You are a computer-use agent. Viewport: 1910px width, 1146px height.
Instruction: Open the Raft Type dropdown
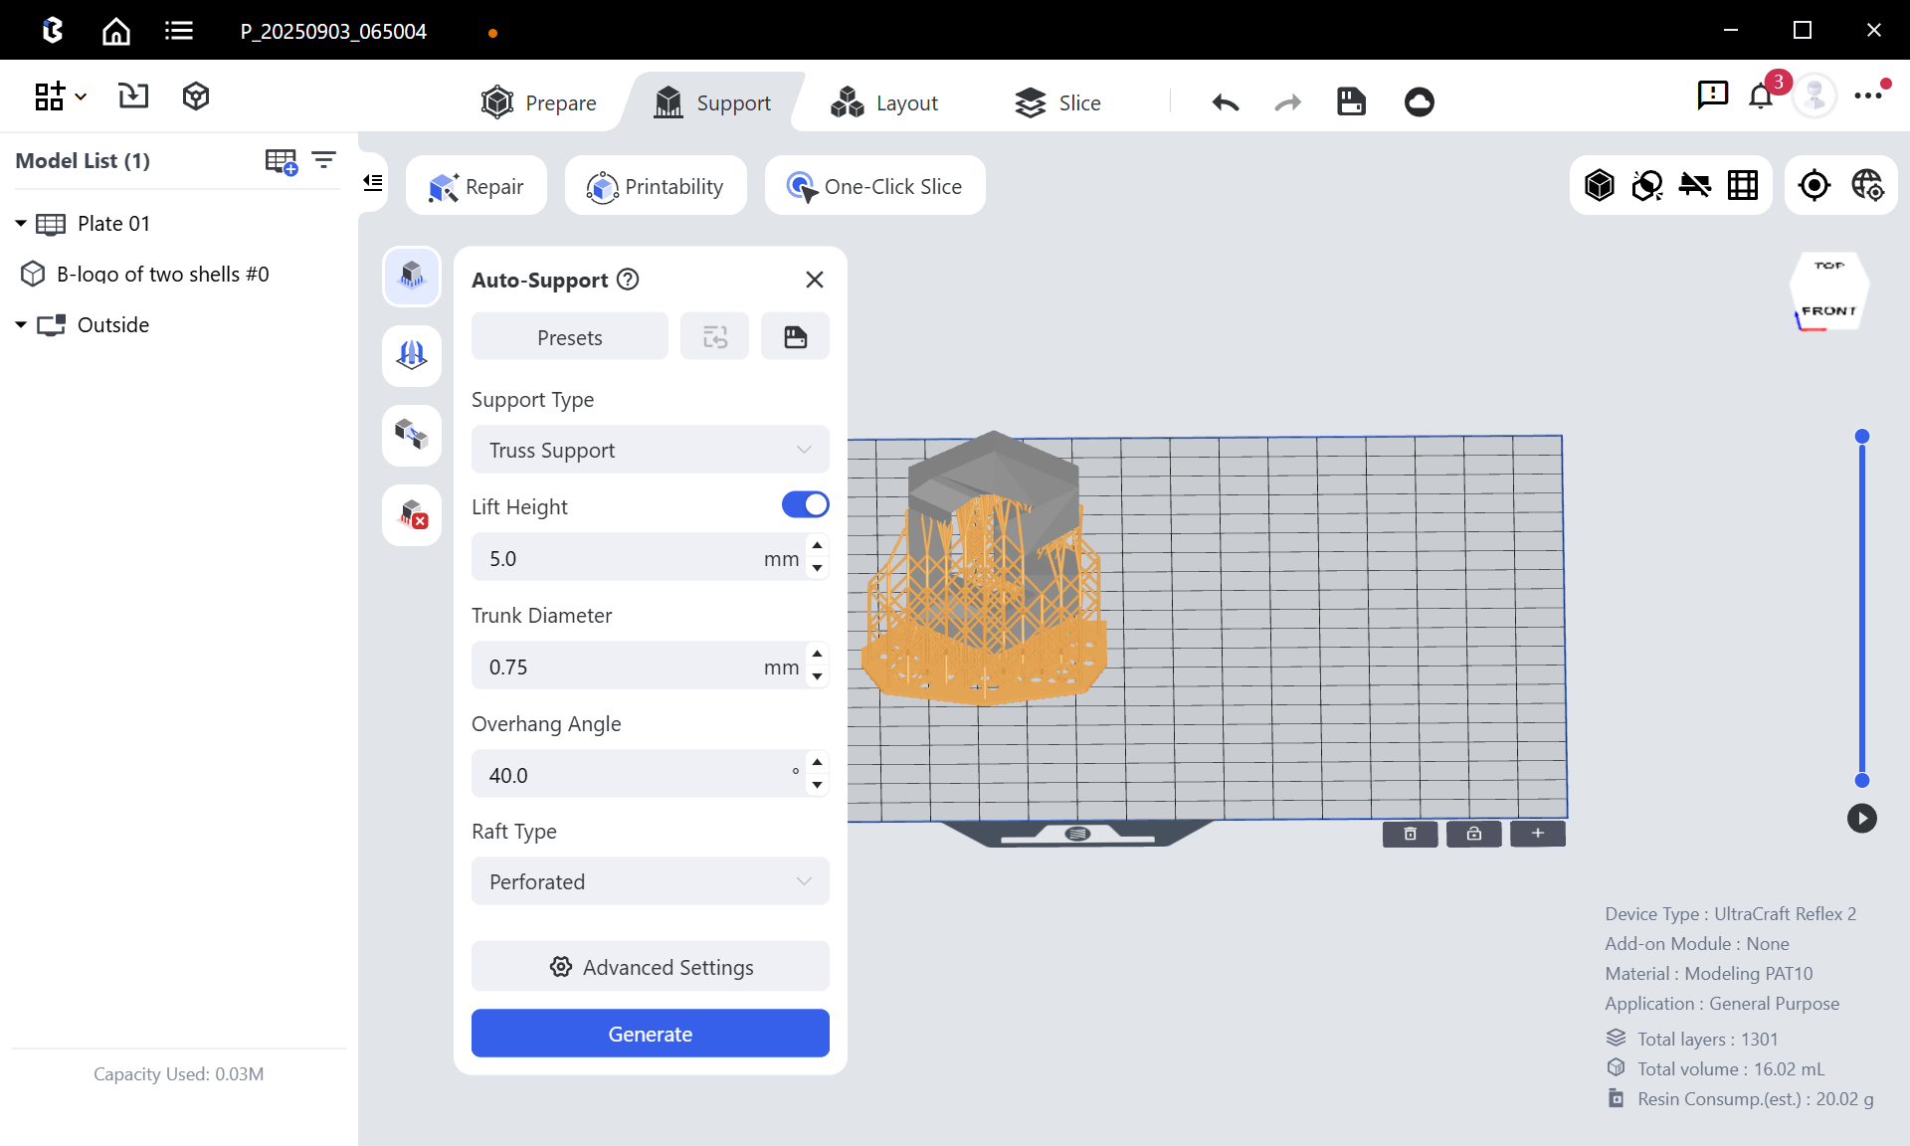click(x=650, y=881)
